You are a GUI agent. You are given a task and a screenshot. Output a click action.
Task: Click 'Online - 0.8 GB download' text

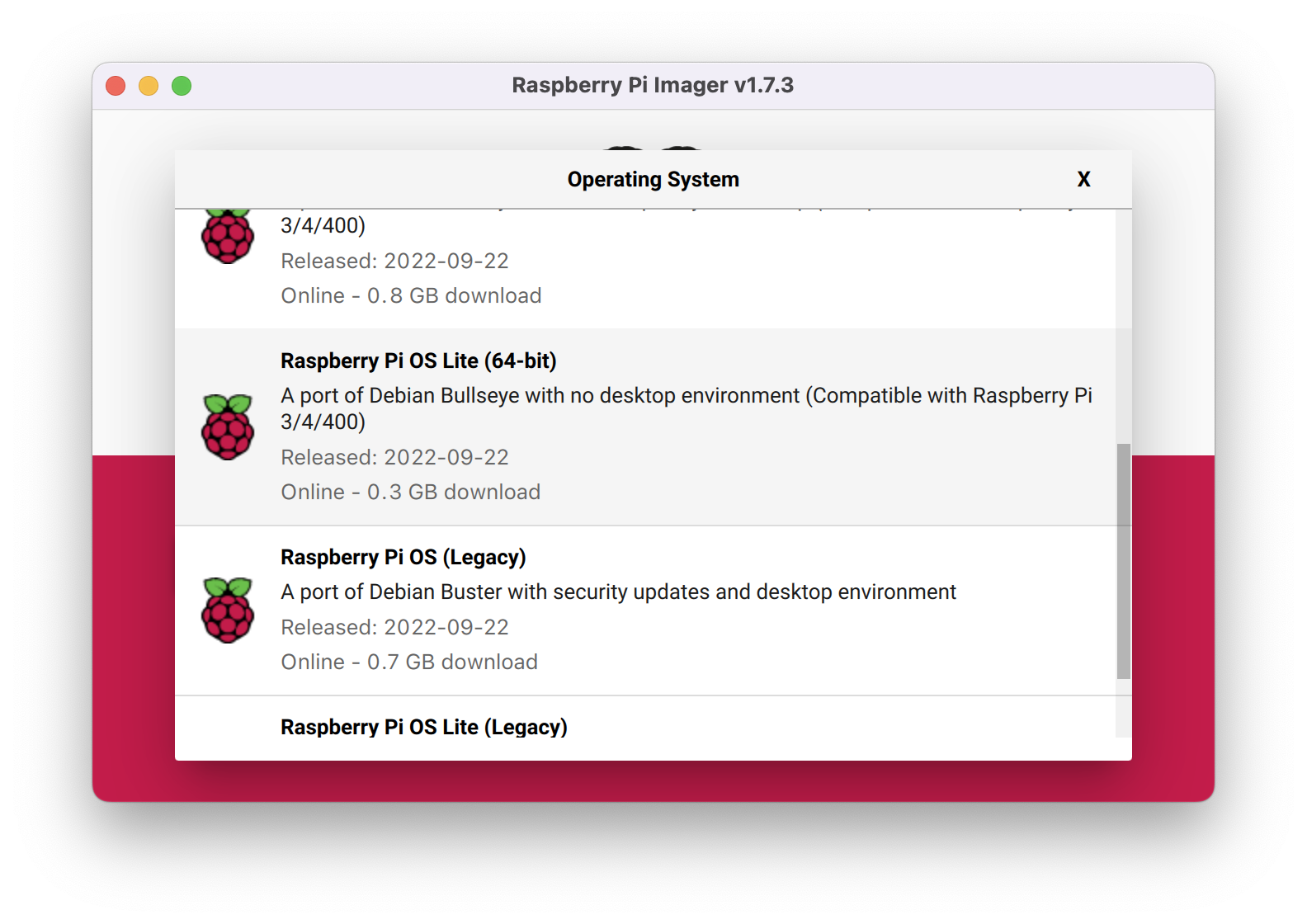click(x=411, y=295)
